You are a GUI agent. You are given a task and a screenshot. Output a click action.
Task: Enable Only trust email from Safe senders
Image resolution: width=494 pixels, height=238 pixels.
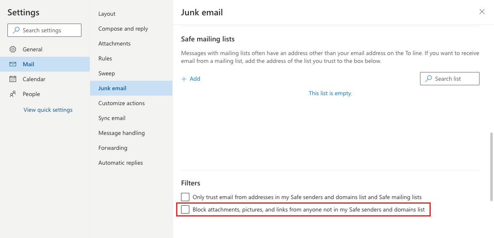pyautogui.click(x=185, y=197)
